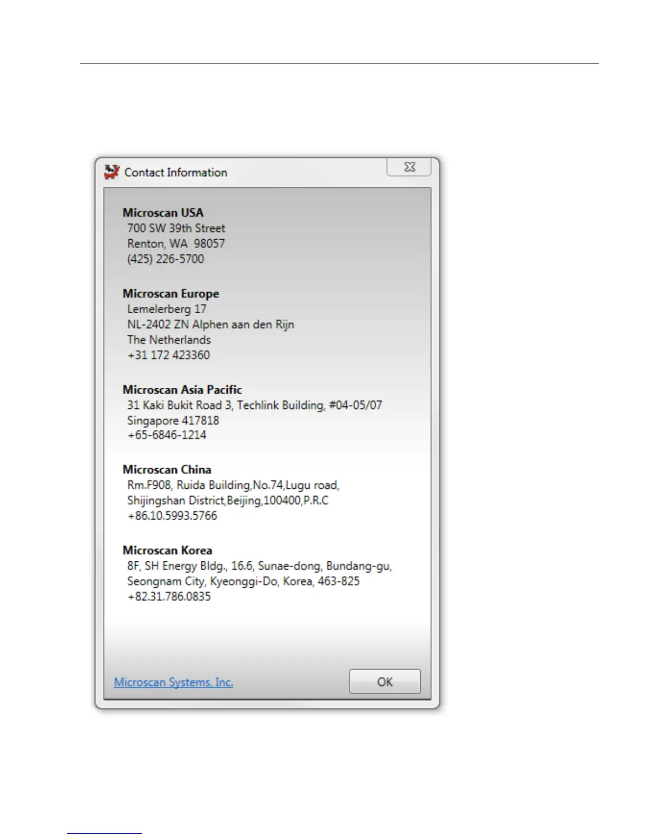This screenshot has width=647, height=838.
Task: Click phone number +86.10.5993.5766
Action: (x=172, y=516)
